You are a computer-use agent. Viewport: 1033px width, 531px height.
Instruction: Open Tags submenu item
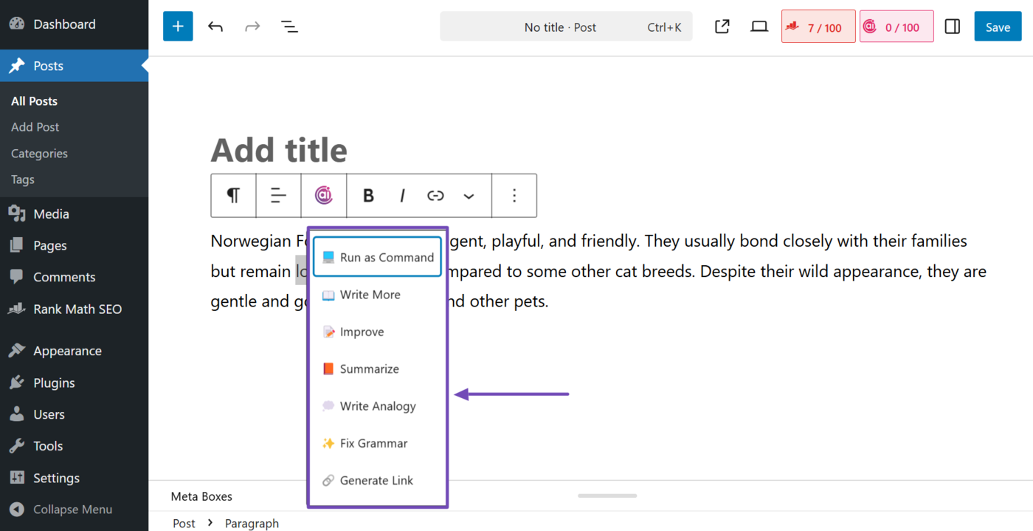(x=23, y=179)
